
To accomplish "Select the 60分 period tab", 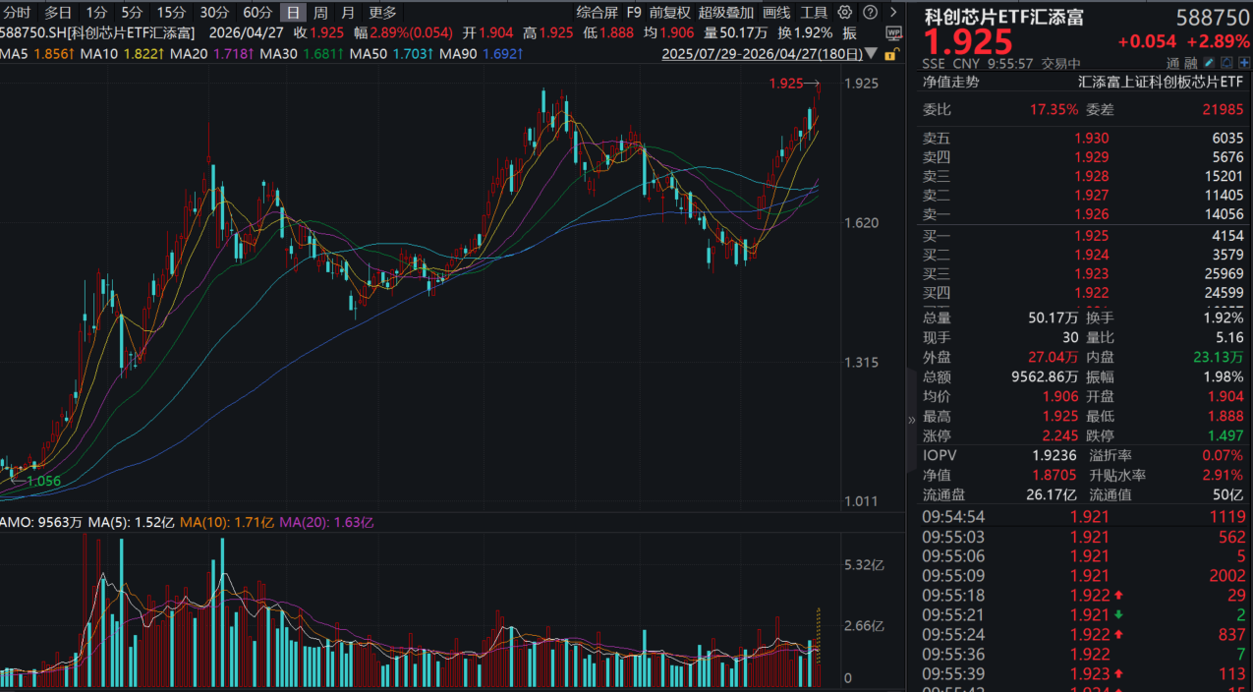I will pyautogui.click(x=257, y=13).
